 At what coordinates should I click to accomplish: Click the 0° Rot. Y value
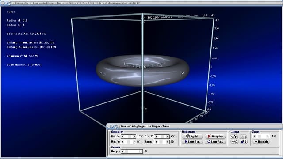pos(138,142)
